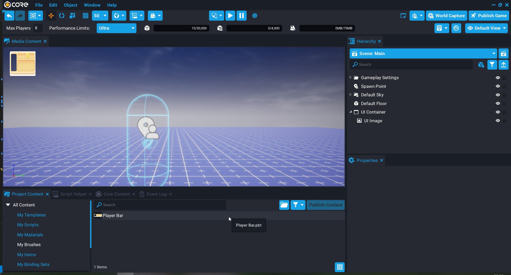Switch to the Core Content tab
The height and width of the screenshot is (275, 511).
[x=116, y=194]
